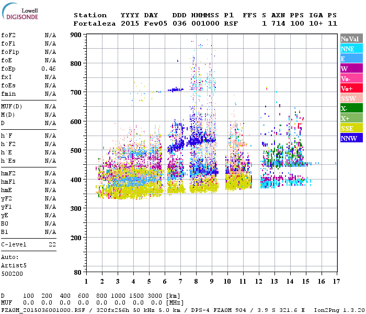Click the B0 parameter label
The height and width of the screenshot is (314, 366).
tap(4, 223)
